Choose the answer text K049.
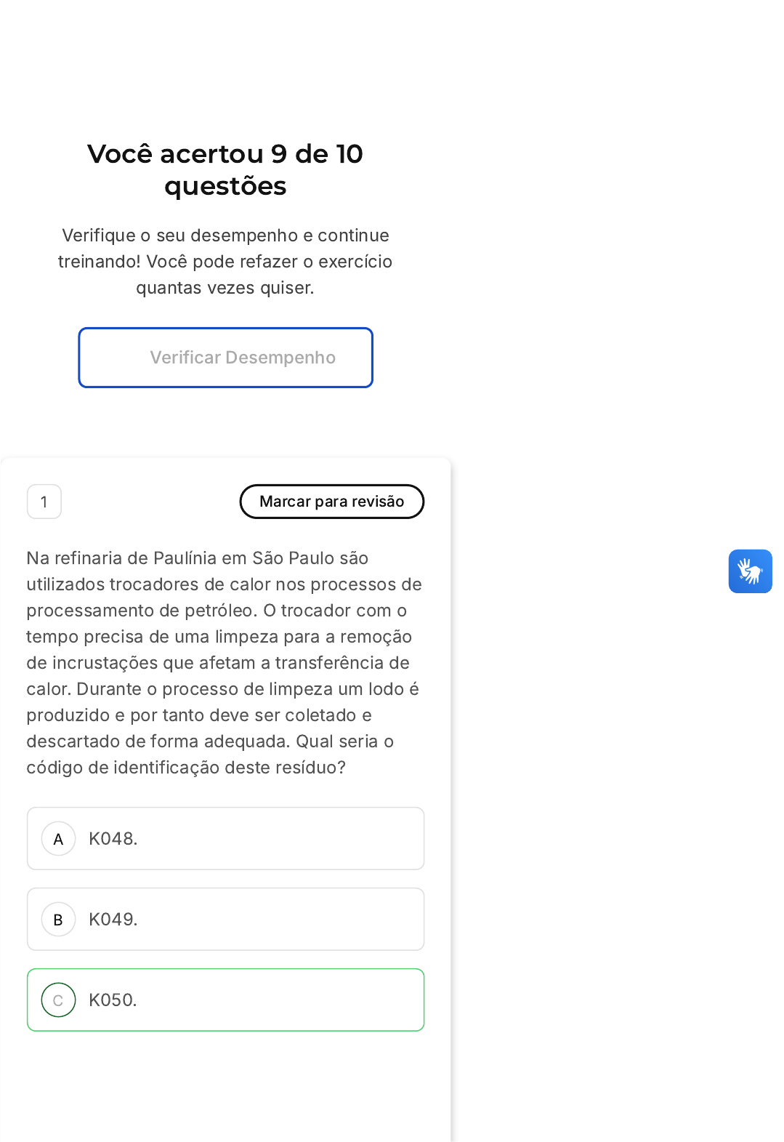Screen dimensions: 784x1142 point(113,920)
